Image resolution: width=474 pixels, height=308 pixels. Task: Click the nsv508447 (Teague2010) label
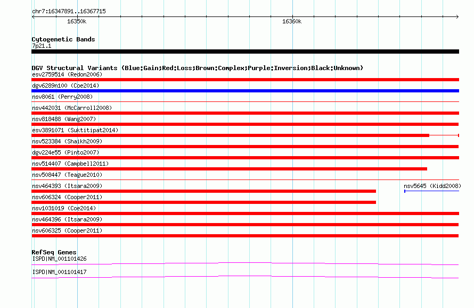pos(67,175)
